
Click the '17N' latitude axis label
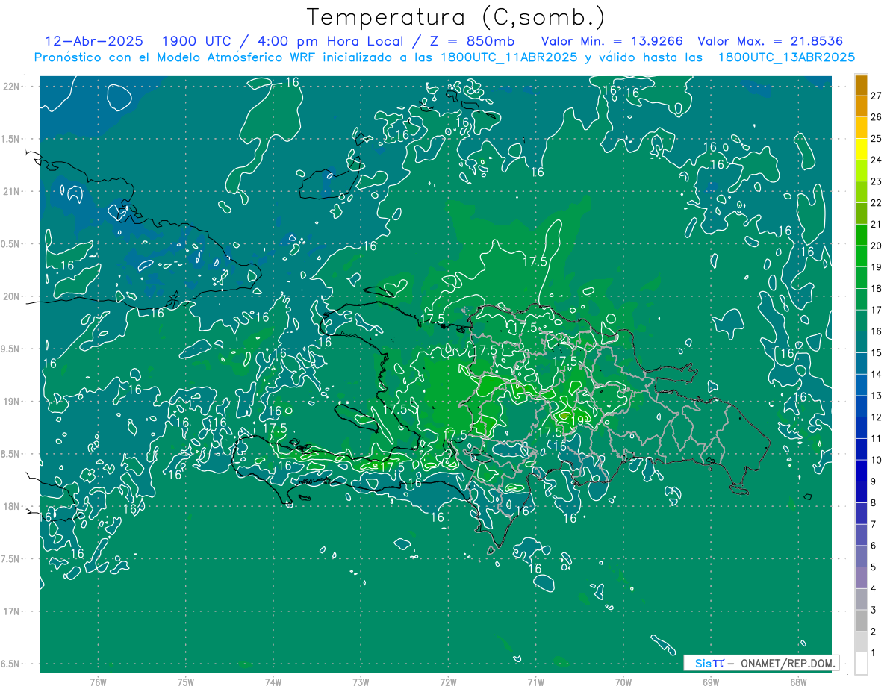(12, 611)
